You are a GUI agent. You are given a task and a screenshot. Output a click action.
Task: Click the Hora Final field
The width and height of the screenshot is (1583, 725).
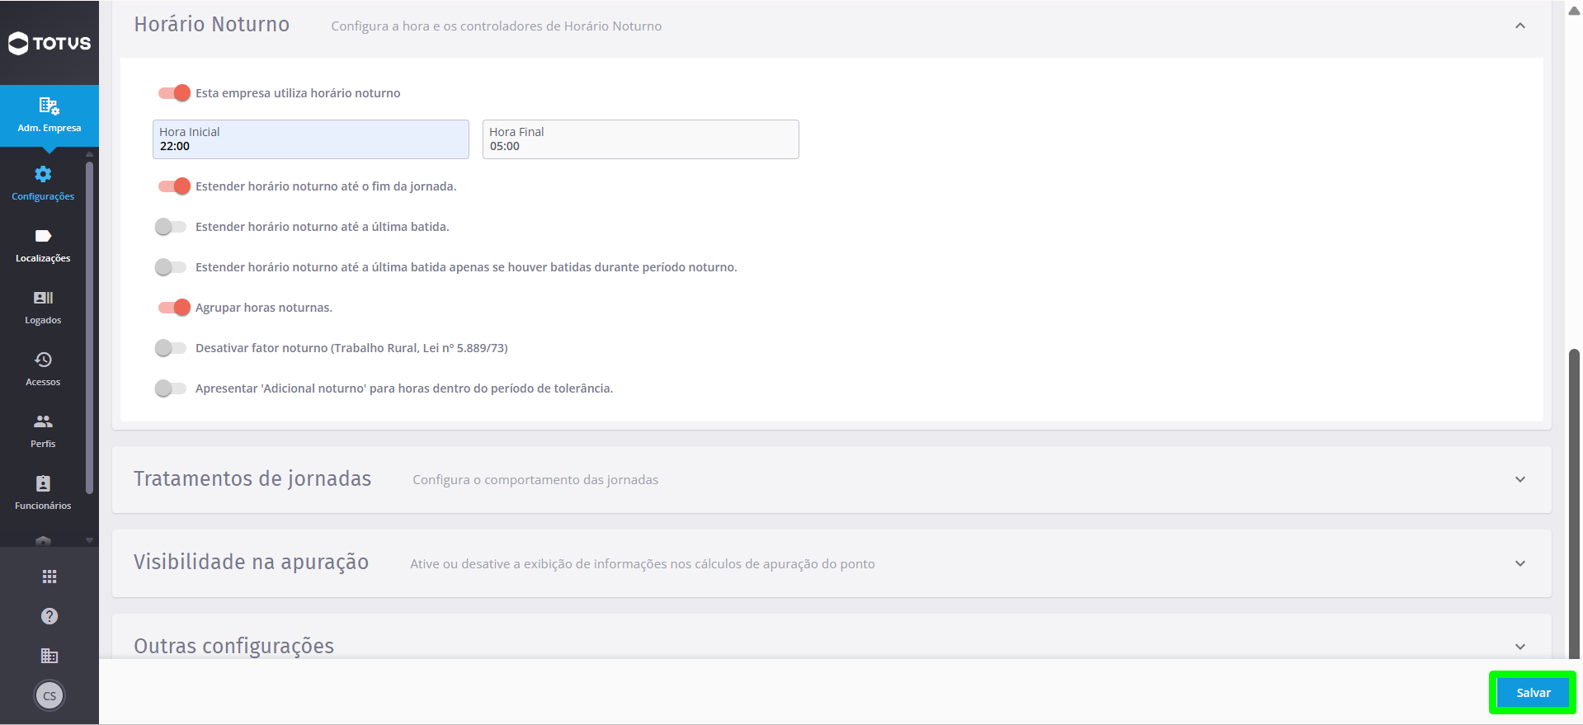pos(641,139)
